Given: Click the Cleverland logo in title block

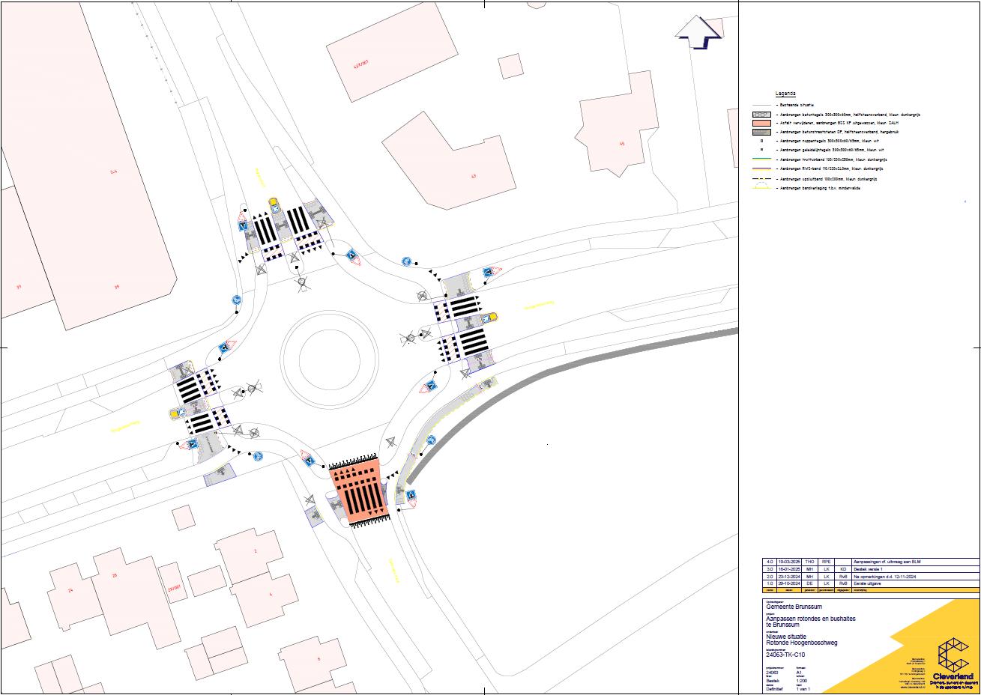Looking at the screenshot, I should click(x=953, y=659).
